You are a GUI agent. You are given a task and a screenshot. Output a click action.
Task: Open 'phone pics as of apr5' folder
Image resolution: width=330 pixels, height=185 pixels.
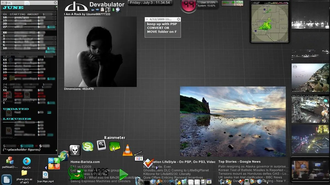pos(24,173)
